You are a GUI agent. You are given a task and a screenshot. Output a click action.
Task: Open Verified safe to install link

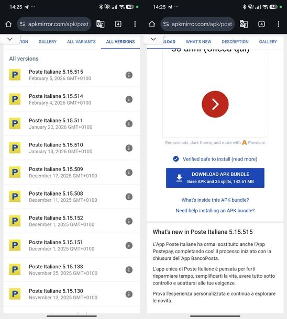[x=220, y=159]
